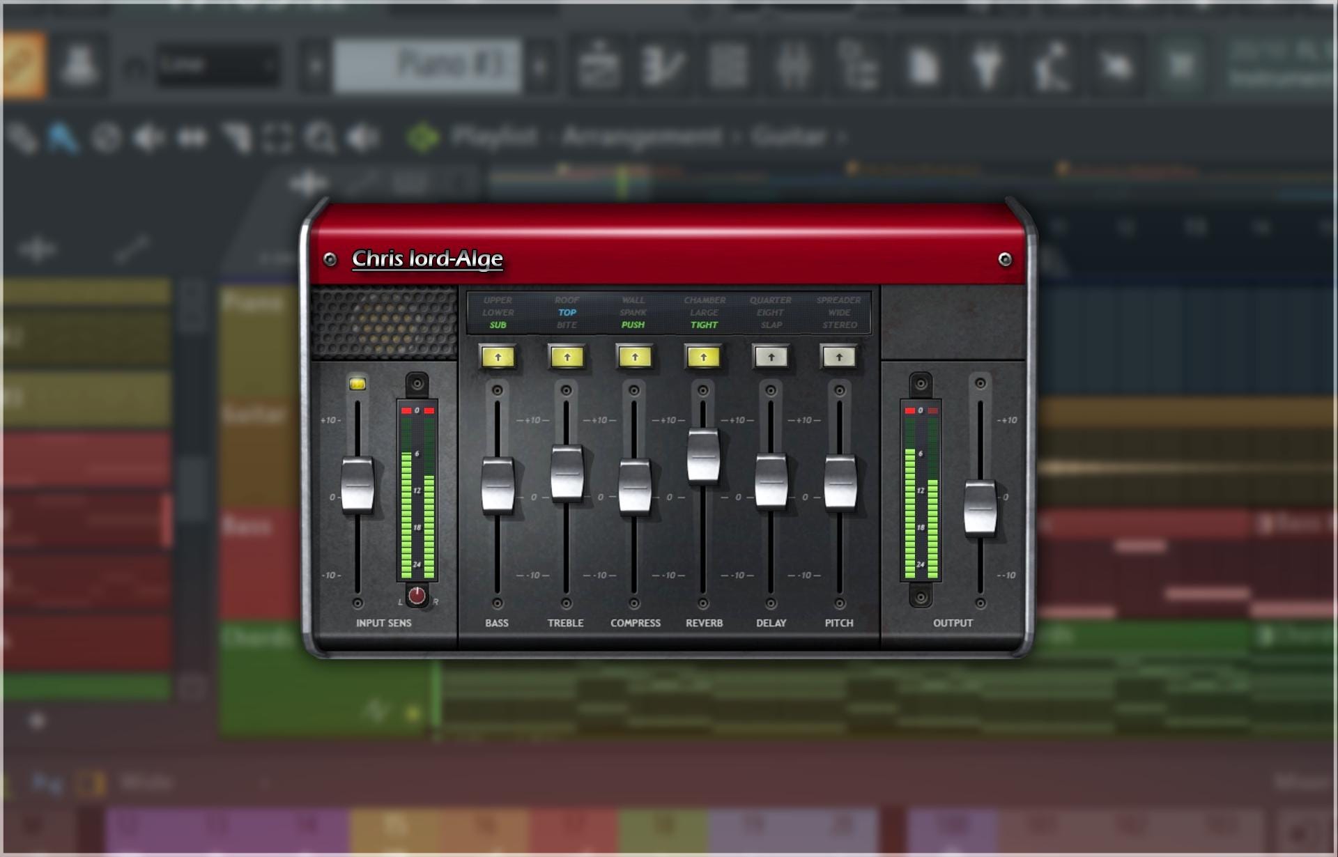Viewport: 1338px width, 857px height.
Task: Click the COMPRESS fader label
Action: [636, 623]
